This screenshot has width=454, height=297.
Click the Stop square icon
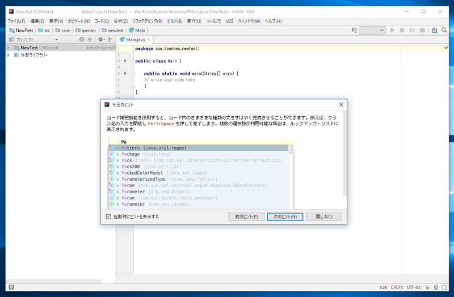422,30
